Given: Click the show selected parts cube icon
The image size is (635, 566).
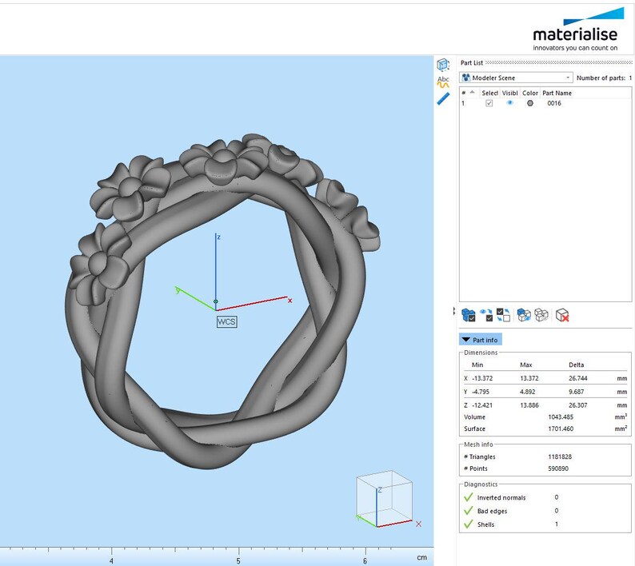Looking at the screenshot, I should (524, 315).
